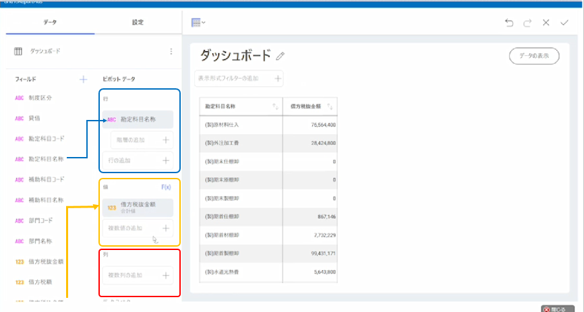Screen dimensions: 584x312
Task: Open the three-dot menu beside ダッシュボード
Action: coord(171,51)
